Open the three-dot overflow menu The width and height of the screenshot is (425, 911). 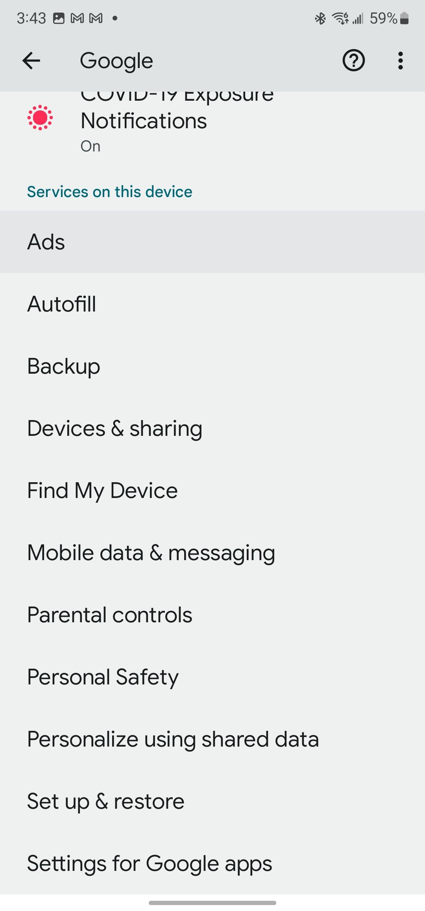tap(400, 60)
